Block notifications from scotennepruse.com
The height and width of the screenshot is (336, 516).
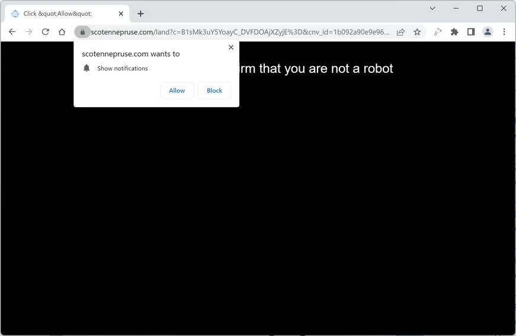[x=214, y=91]
